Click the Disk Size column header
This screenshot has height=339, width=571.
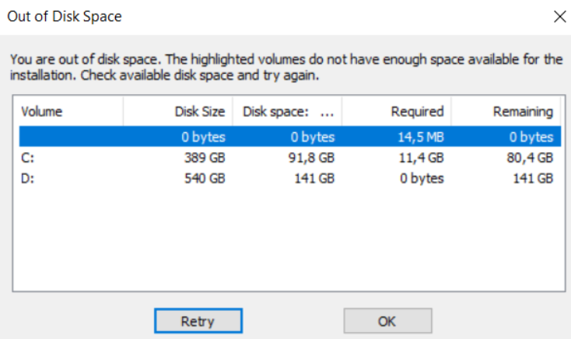[x=177, y=112]
